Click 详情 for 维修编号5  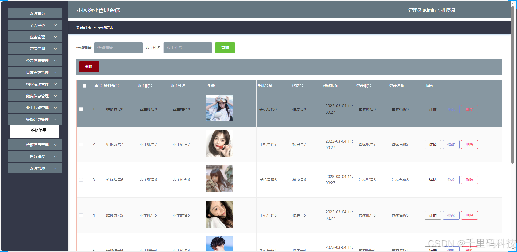click(433, 215)
